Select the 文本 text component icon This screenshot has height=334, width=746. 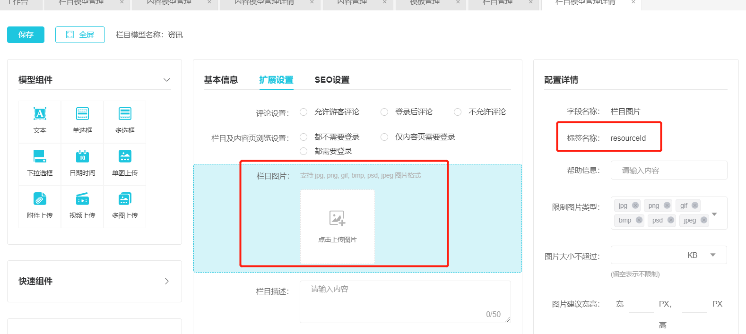(40, 114)
